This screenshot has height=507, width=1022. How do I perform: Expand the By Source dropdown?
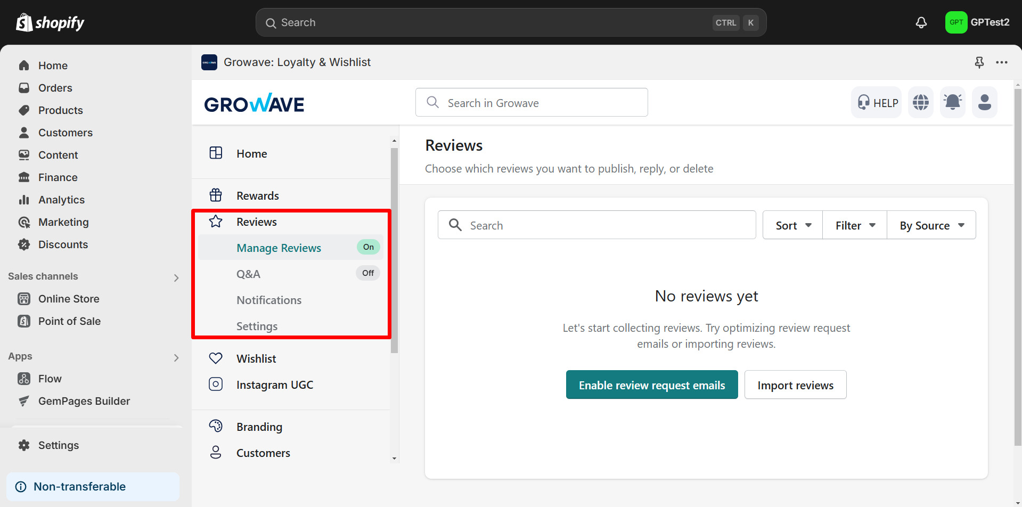tap(931, 225)
